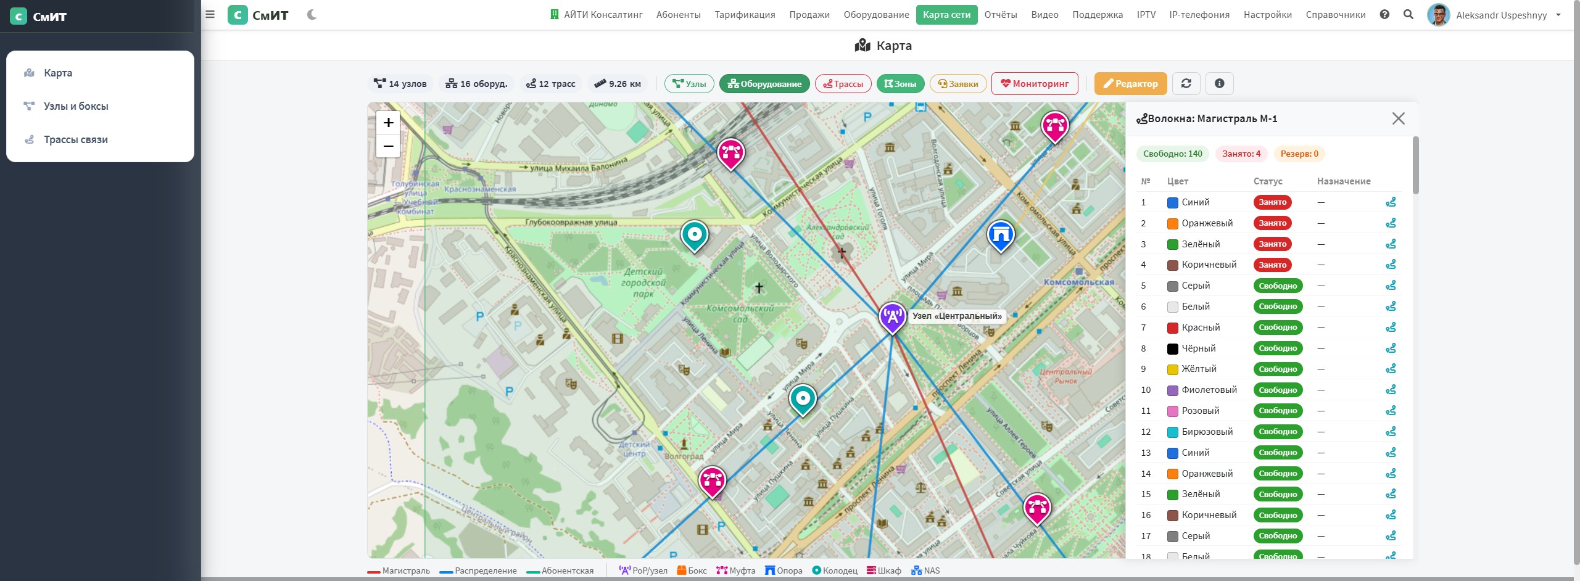Viewport: 1580px width, 581px height.
Task: Click the 12 трасс counter badge
Action: pos(550,84)
